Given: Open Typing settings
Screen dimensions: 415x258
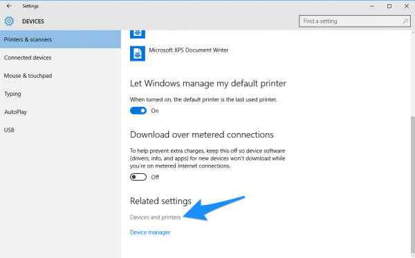Looking at the screenshot, I should point(60,94).
